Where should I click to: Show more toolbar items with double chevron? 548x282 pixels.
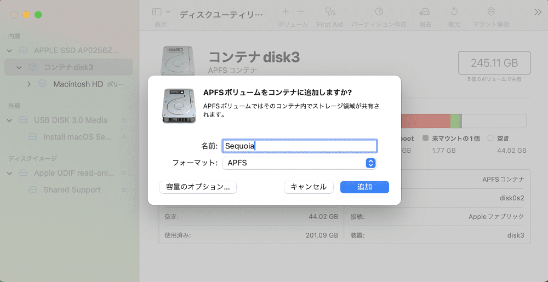pyautogui.click(x=538, y=12)
